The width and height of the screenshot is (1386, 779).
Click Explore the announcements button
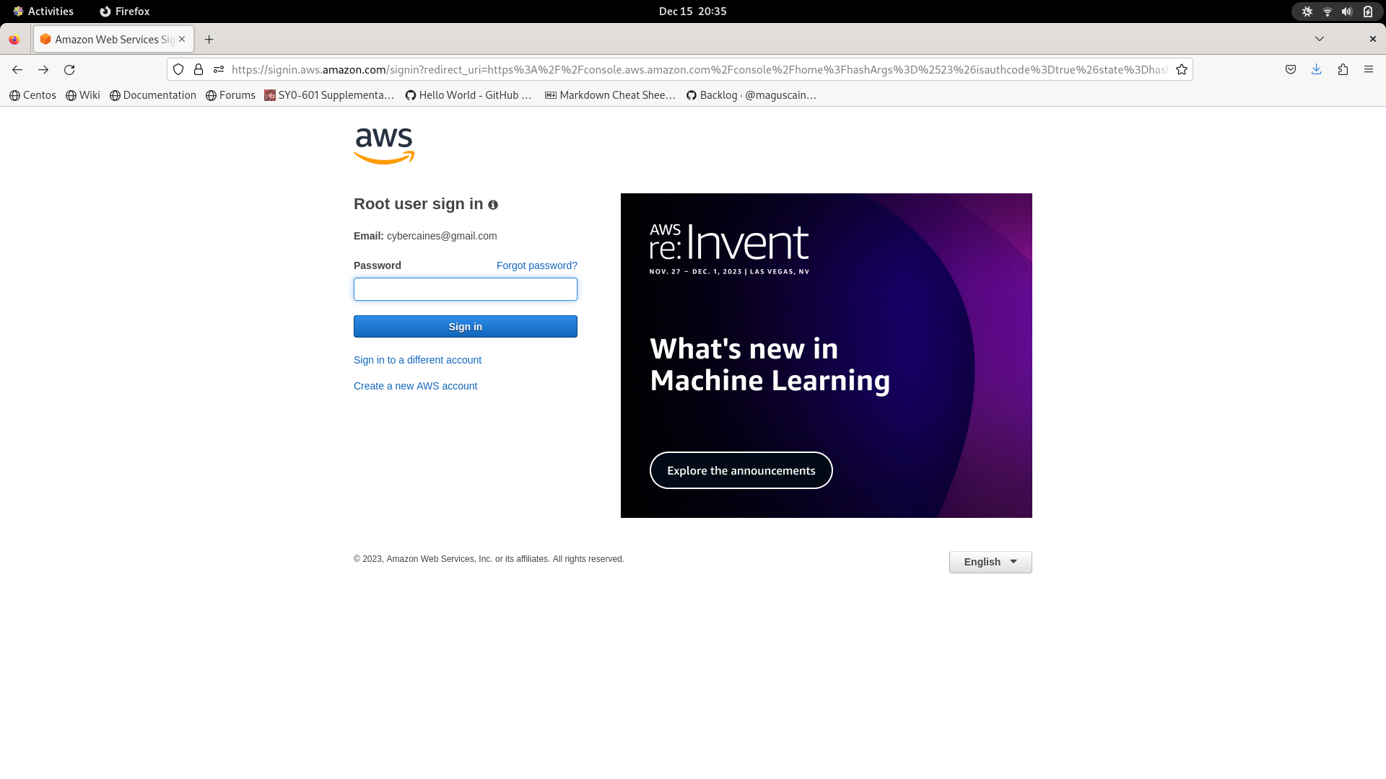point(741,470)
